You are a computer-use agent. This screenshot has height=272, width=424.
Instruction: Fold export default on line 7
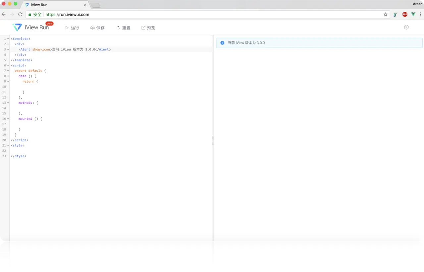(x=8, y=71)
